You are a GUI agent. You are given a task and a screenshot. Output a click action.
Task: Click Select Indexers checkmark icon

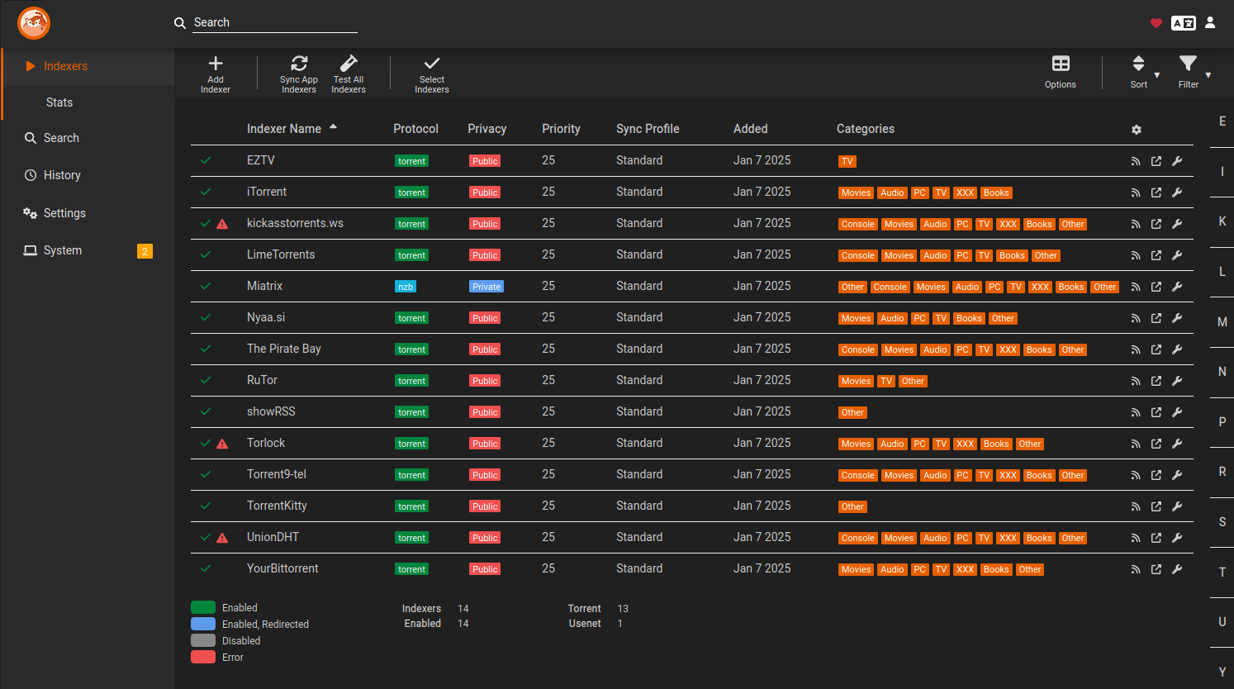[432, 64]
